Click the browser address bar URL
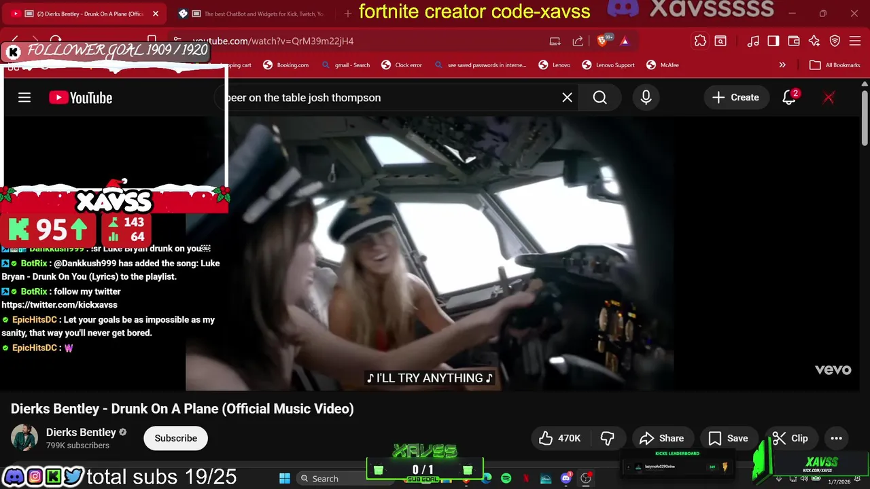The width and height of the screenshot is (870, 489). point(273,41)
